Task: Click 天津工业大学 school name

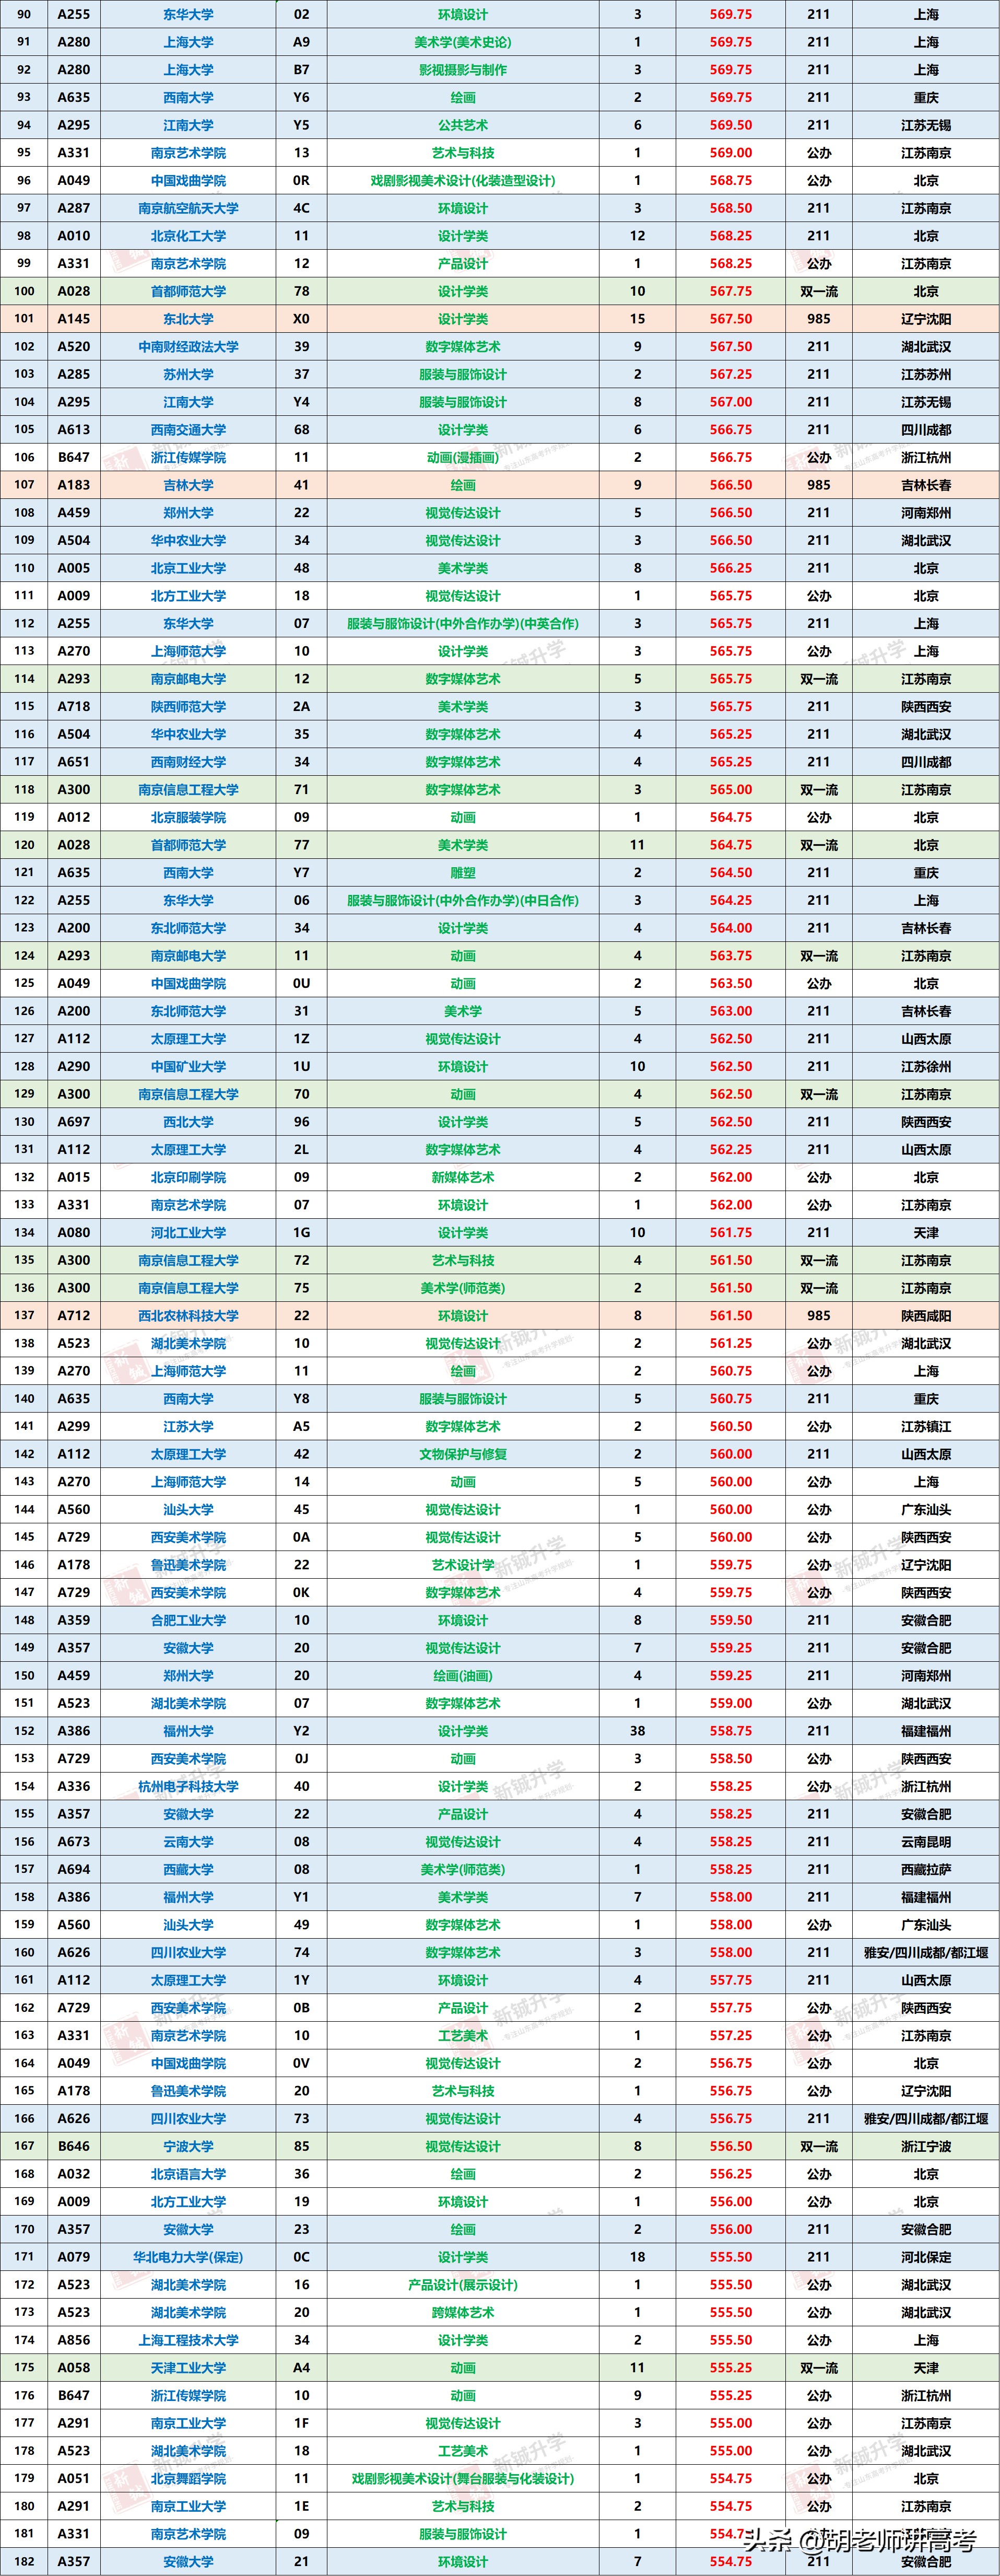Action: [x=188, y=2368]
